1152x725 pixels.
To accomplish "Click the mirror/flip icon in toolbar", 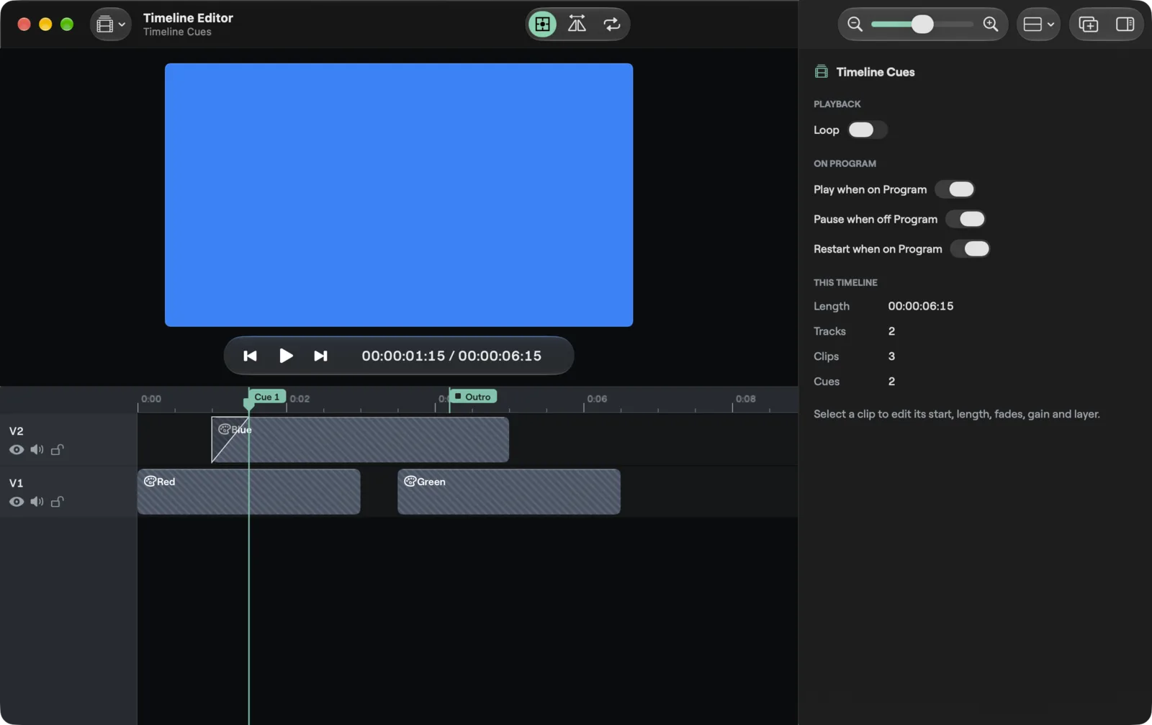I will pyautogui.click(x=577, y=24).
